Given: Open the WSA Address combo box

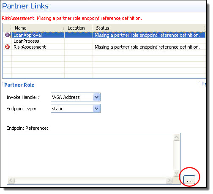Looking at the screenshot, I should tap(76, 97).
